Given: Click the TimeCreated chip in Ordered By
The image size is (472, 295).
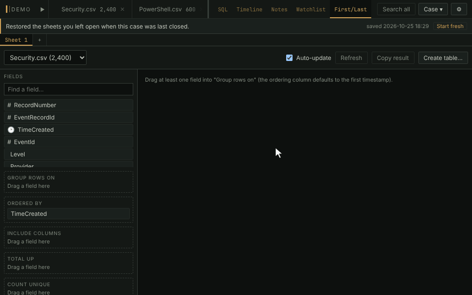Looking at the screenshot, I should (69, 214).
